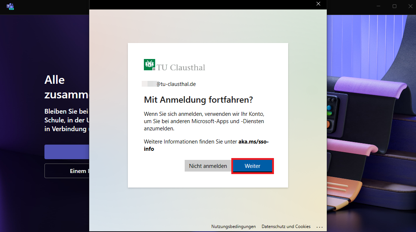Image resolution: width=416 pixels, height=232 pixels.
Task: Click the outlined 'Einem' button in background
Action: pos(67,171)
